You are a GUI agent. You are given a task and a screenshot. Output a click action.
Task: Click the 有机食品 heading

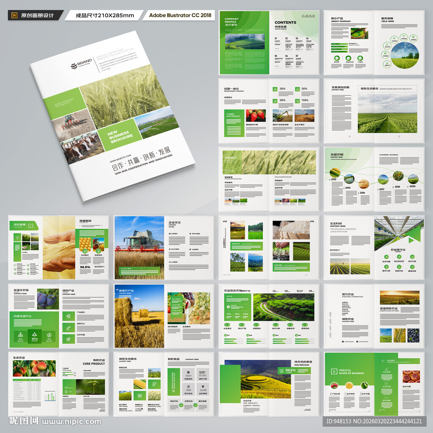[x=174, y=359]
